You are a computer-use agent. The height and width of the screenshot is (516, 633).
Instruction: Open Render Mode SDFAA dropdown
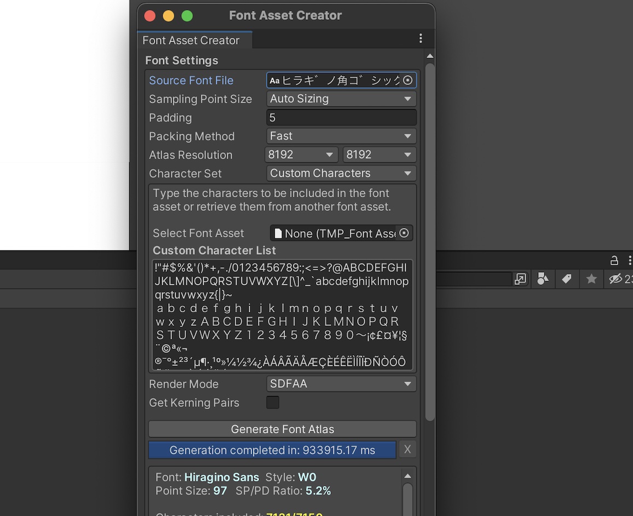tap(341, 384)
